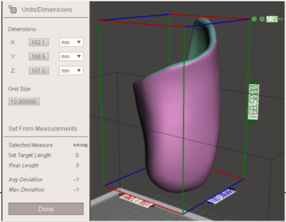The width and height of the screenshot is (286, 222).
Task: Click the arrows beside the scale value
Action: tap(280, 19)
